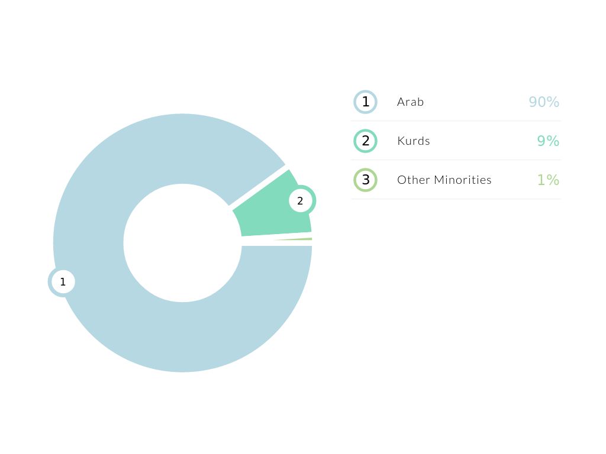Select the Kurds legend label
Screen dimensions: 606x454
click(x=413, y=141)
